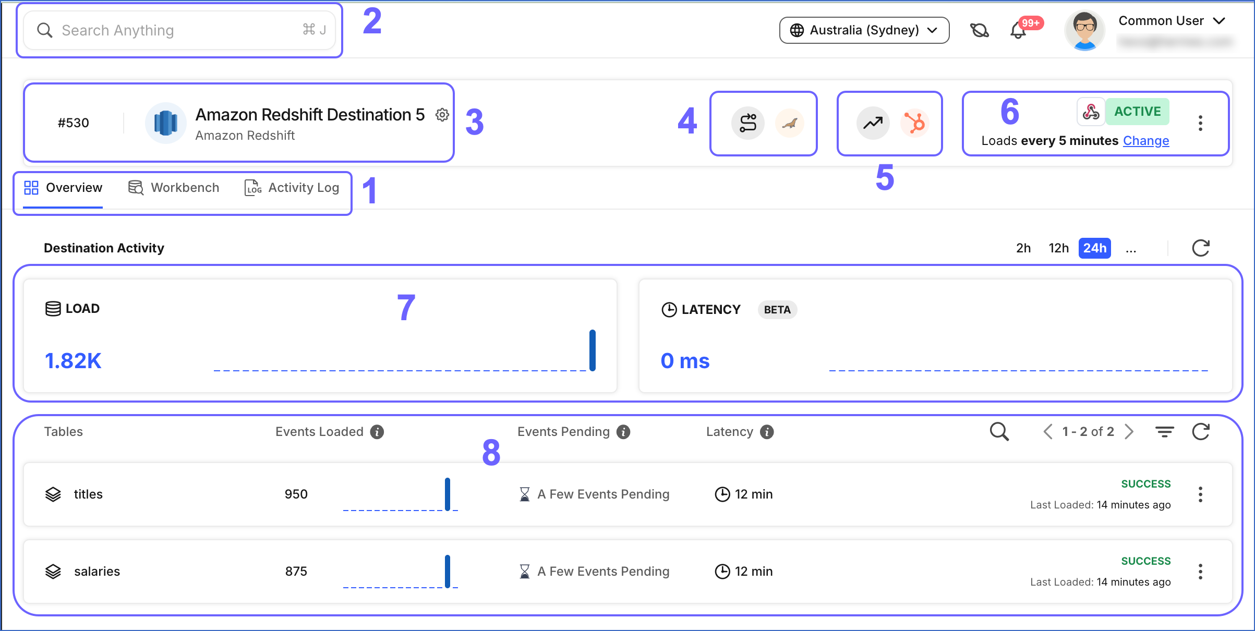Go to next page of tables
1255x631 pixels.
[1129, 432]
